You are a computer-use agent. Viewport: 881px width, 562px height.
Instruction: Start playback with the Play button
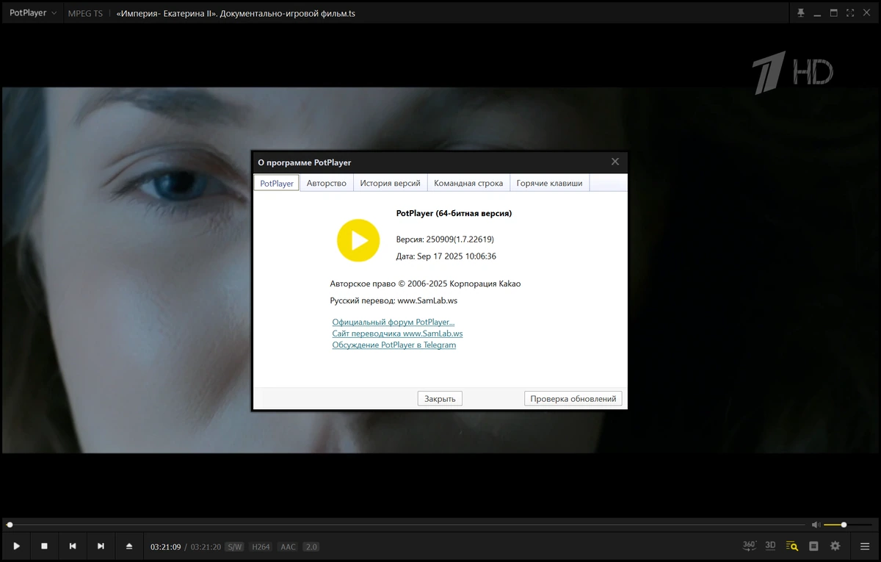point(16,546)
